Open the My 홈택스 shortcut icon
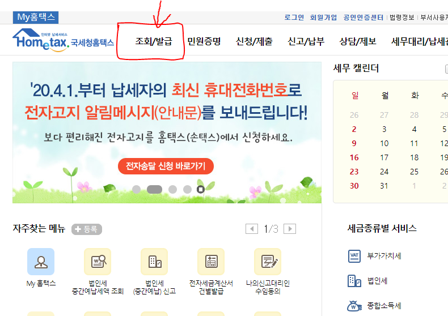This screenshot has width=448, height=316. [41, 262]
